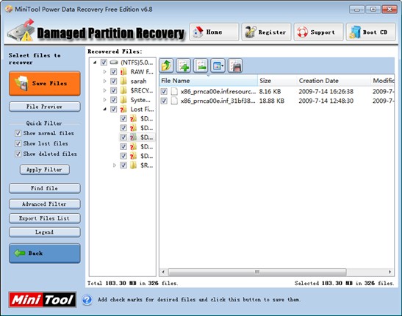Image resolution: width=402 pixels, height=316 pixels.
Task: Open the Legend button
Action: (45, 232)
